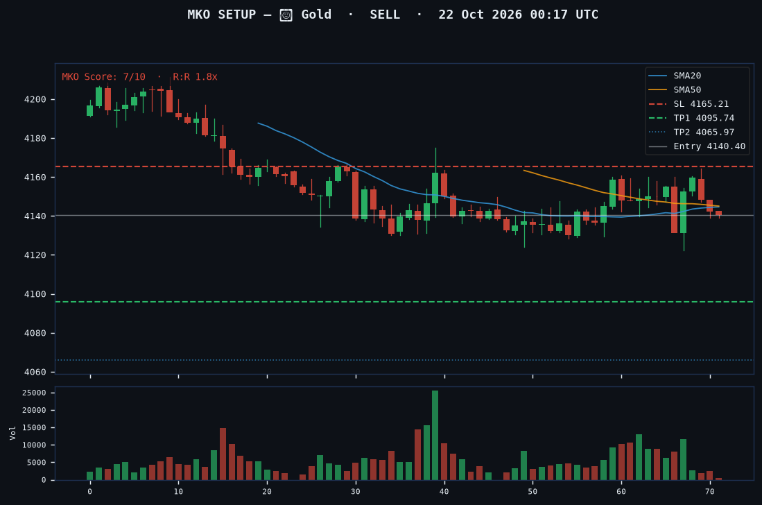Screen dimensions: 762x505
Task: Click the green dashed TP1 line
Action: coord(404,302)
